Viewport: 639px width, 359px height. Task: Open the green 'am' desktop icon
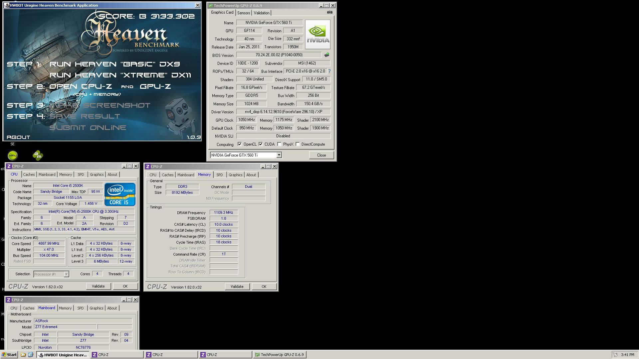(38, 155)
